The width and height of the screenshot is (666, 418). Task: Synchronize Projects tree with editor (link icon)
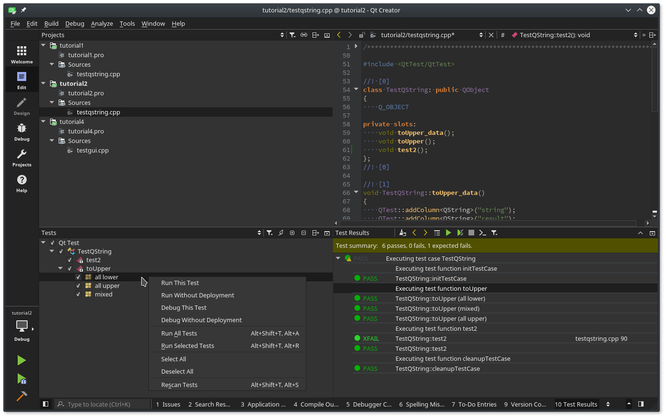304,35
